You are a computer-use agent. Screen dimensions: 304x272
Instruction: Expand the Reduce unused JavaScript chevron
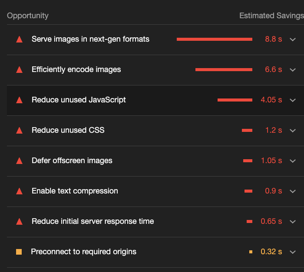point(293,100)
